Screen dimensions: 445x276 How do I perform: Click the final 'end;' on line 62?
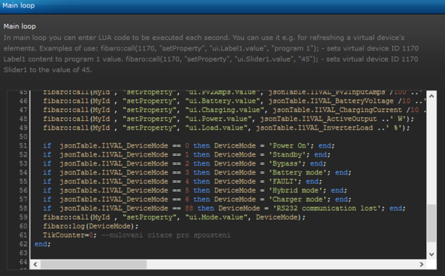(x=42, y=244)
